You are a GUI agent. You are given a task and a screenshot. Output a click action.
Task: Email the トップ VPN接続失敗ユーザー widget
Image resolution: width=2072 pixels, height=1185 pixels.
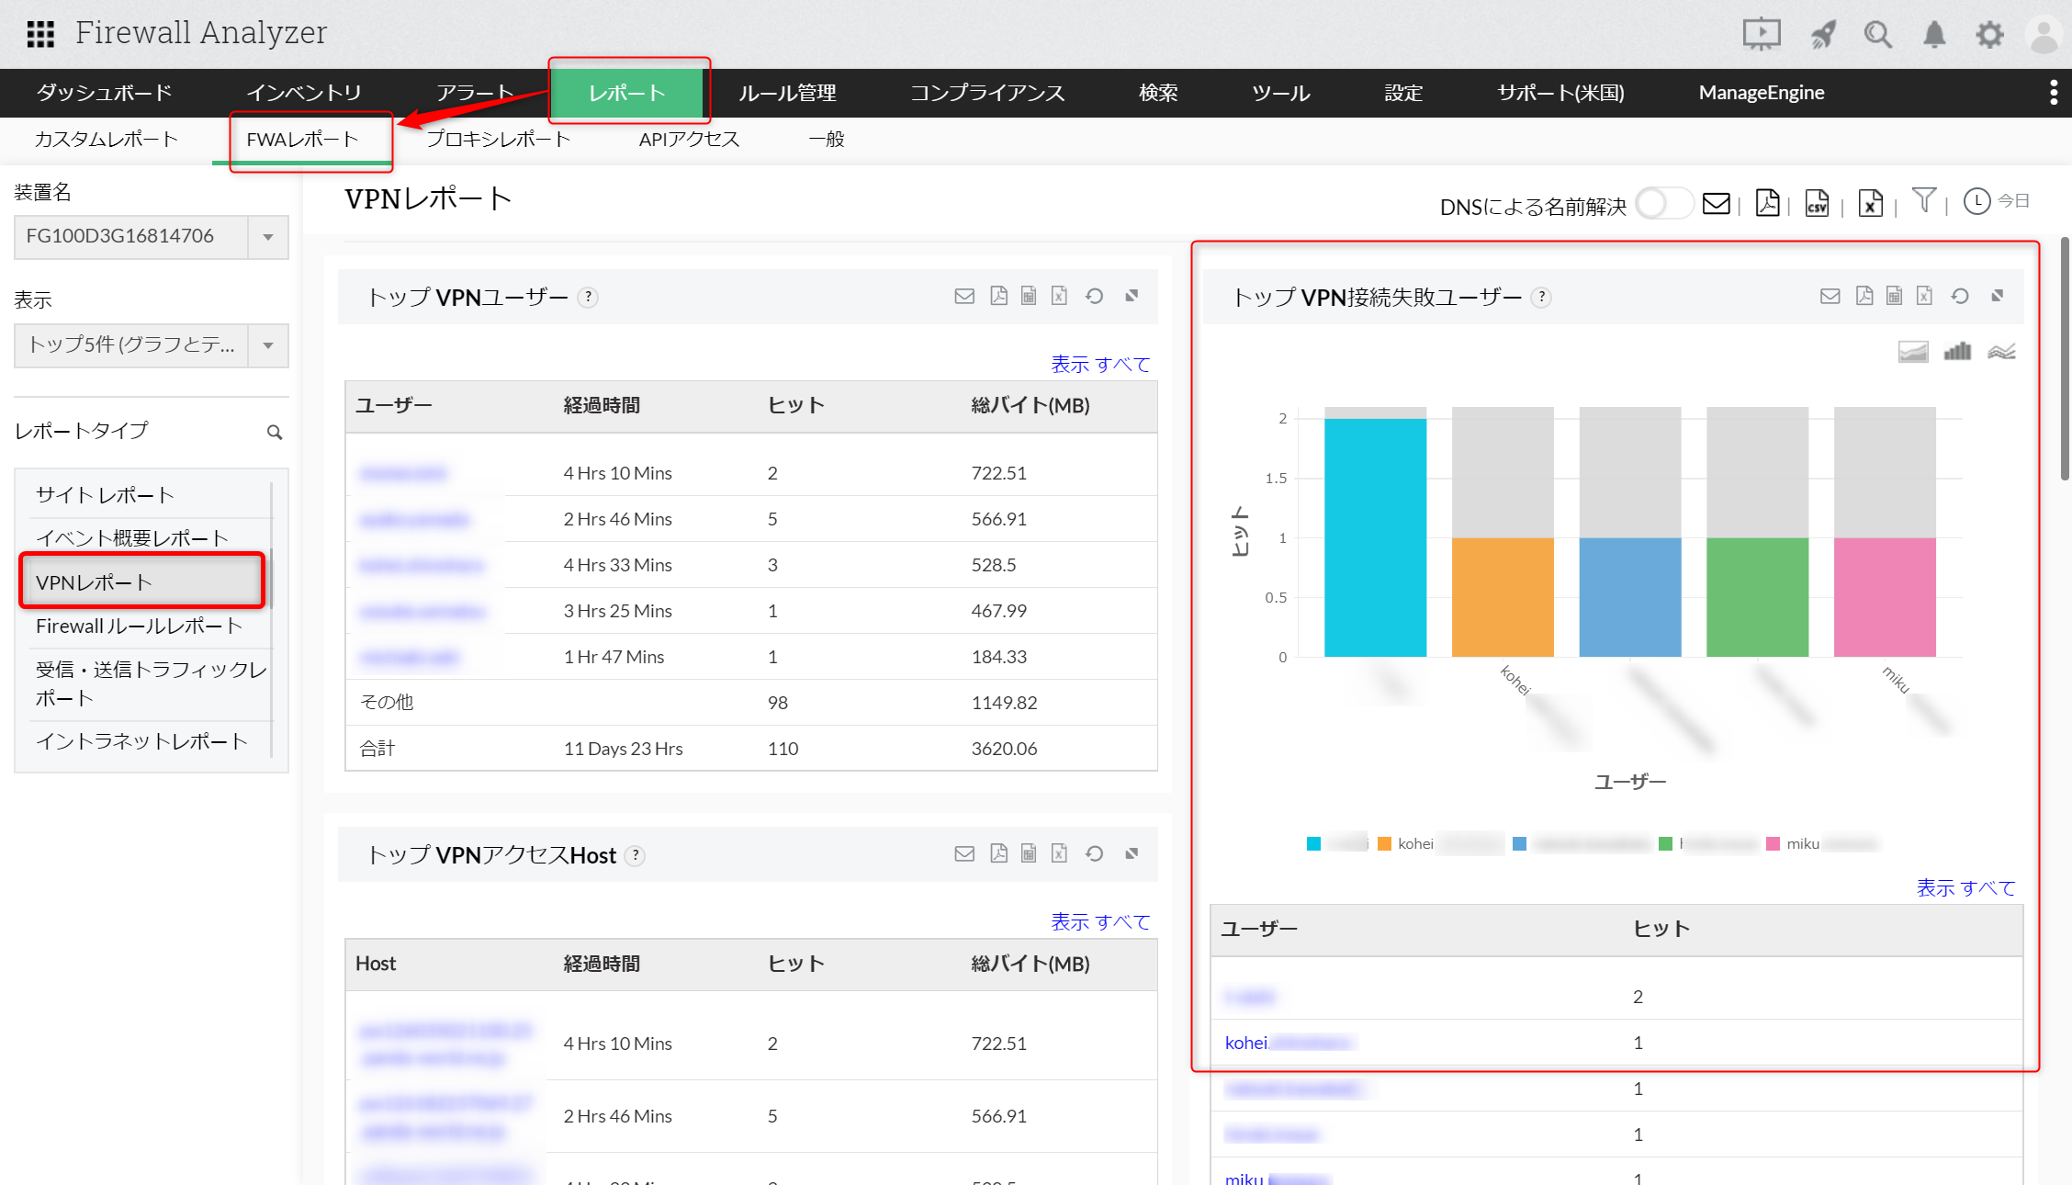pyautogui.click(x=1830, y=296)
